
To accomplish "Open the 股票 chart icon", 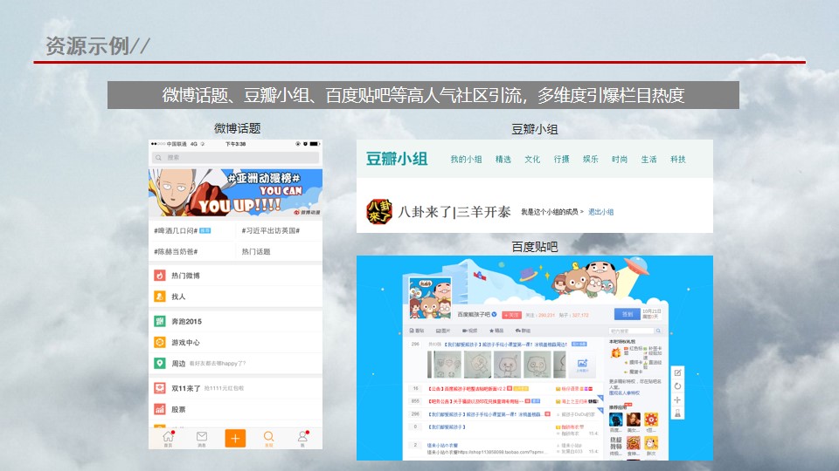I will tap(159, 409).
